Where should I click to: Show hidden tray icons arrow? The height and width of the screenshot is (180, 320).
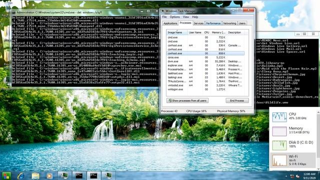coord(286,176)
